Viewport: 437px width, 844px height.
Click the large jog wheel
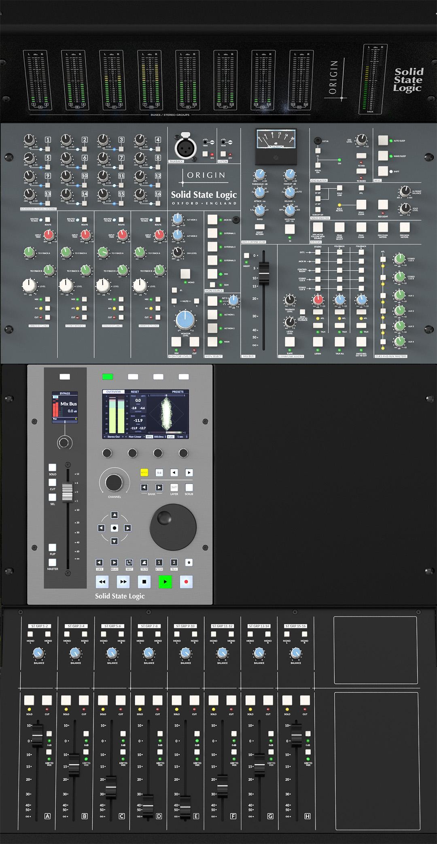tap(173, 527)
